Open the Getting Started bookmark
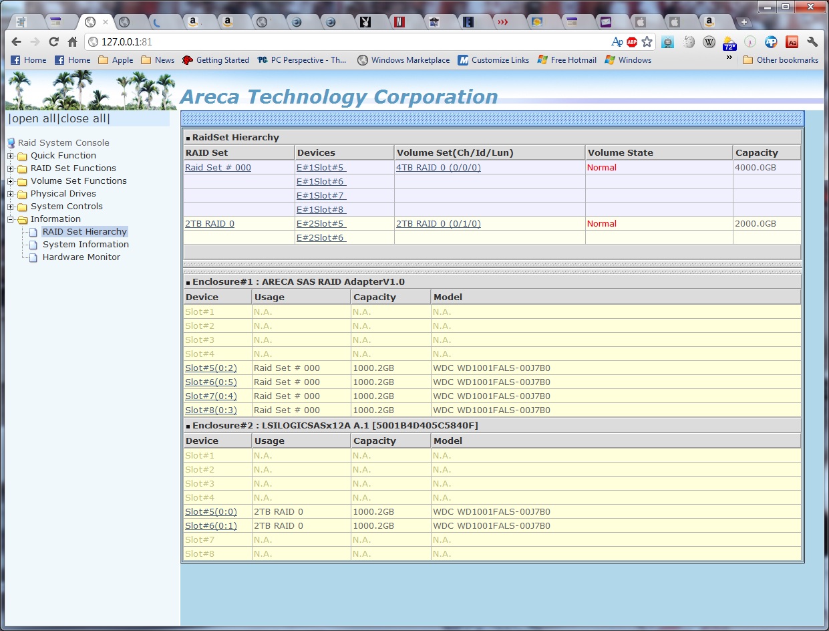The width and height of the screenshot is (829, 631). tap(215, 60)
